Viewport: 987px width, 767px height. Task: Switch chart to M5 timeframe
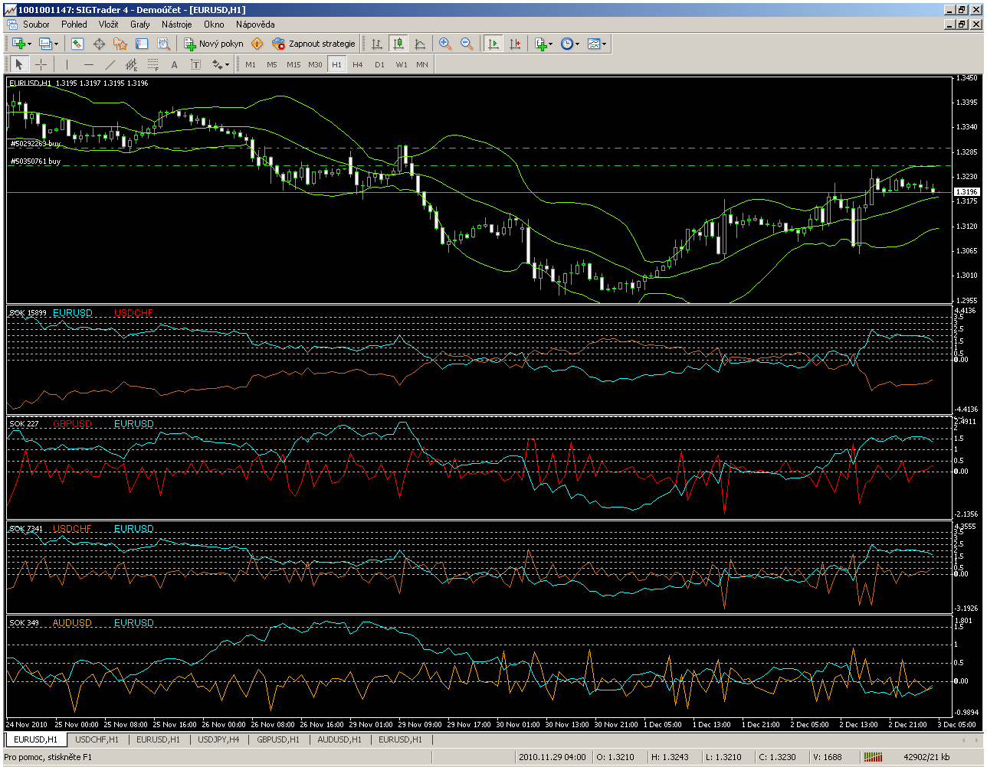pyautogui.click(x=272, y=65)
